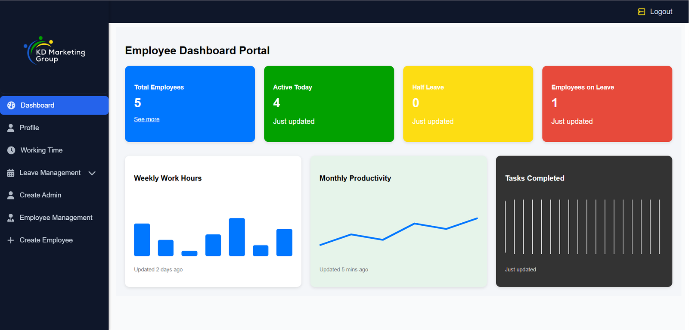Click the Working Time clock icon
This screenshot has height=330, width=689.
11,150
